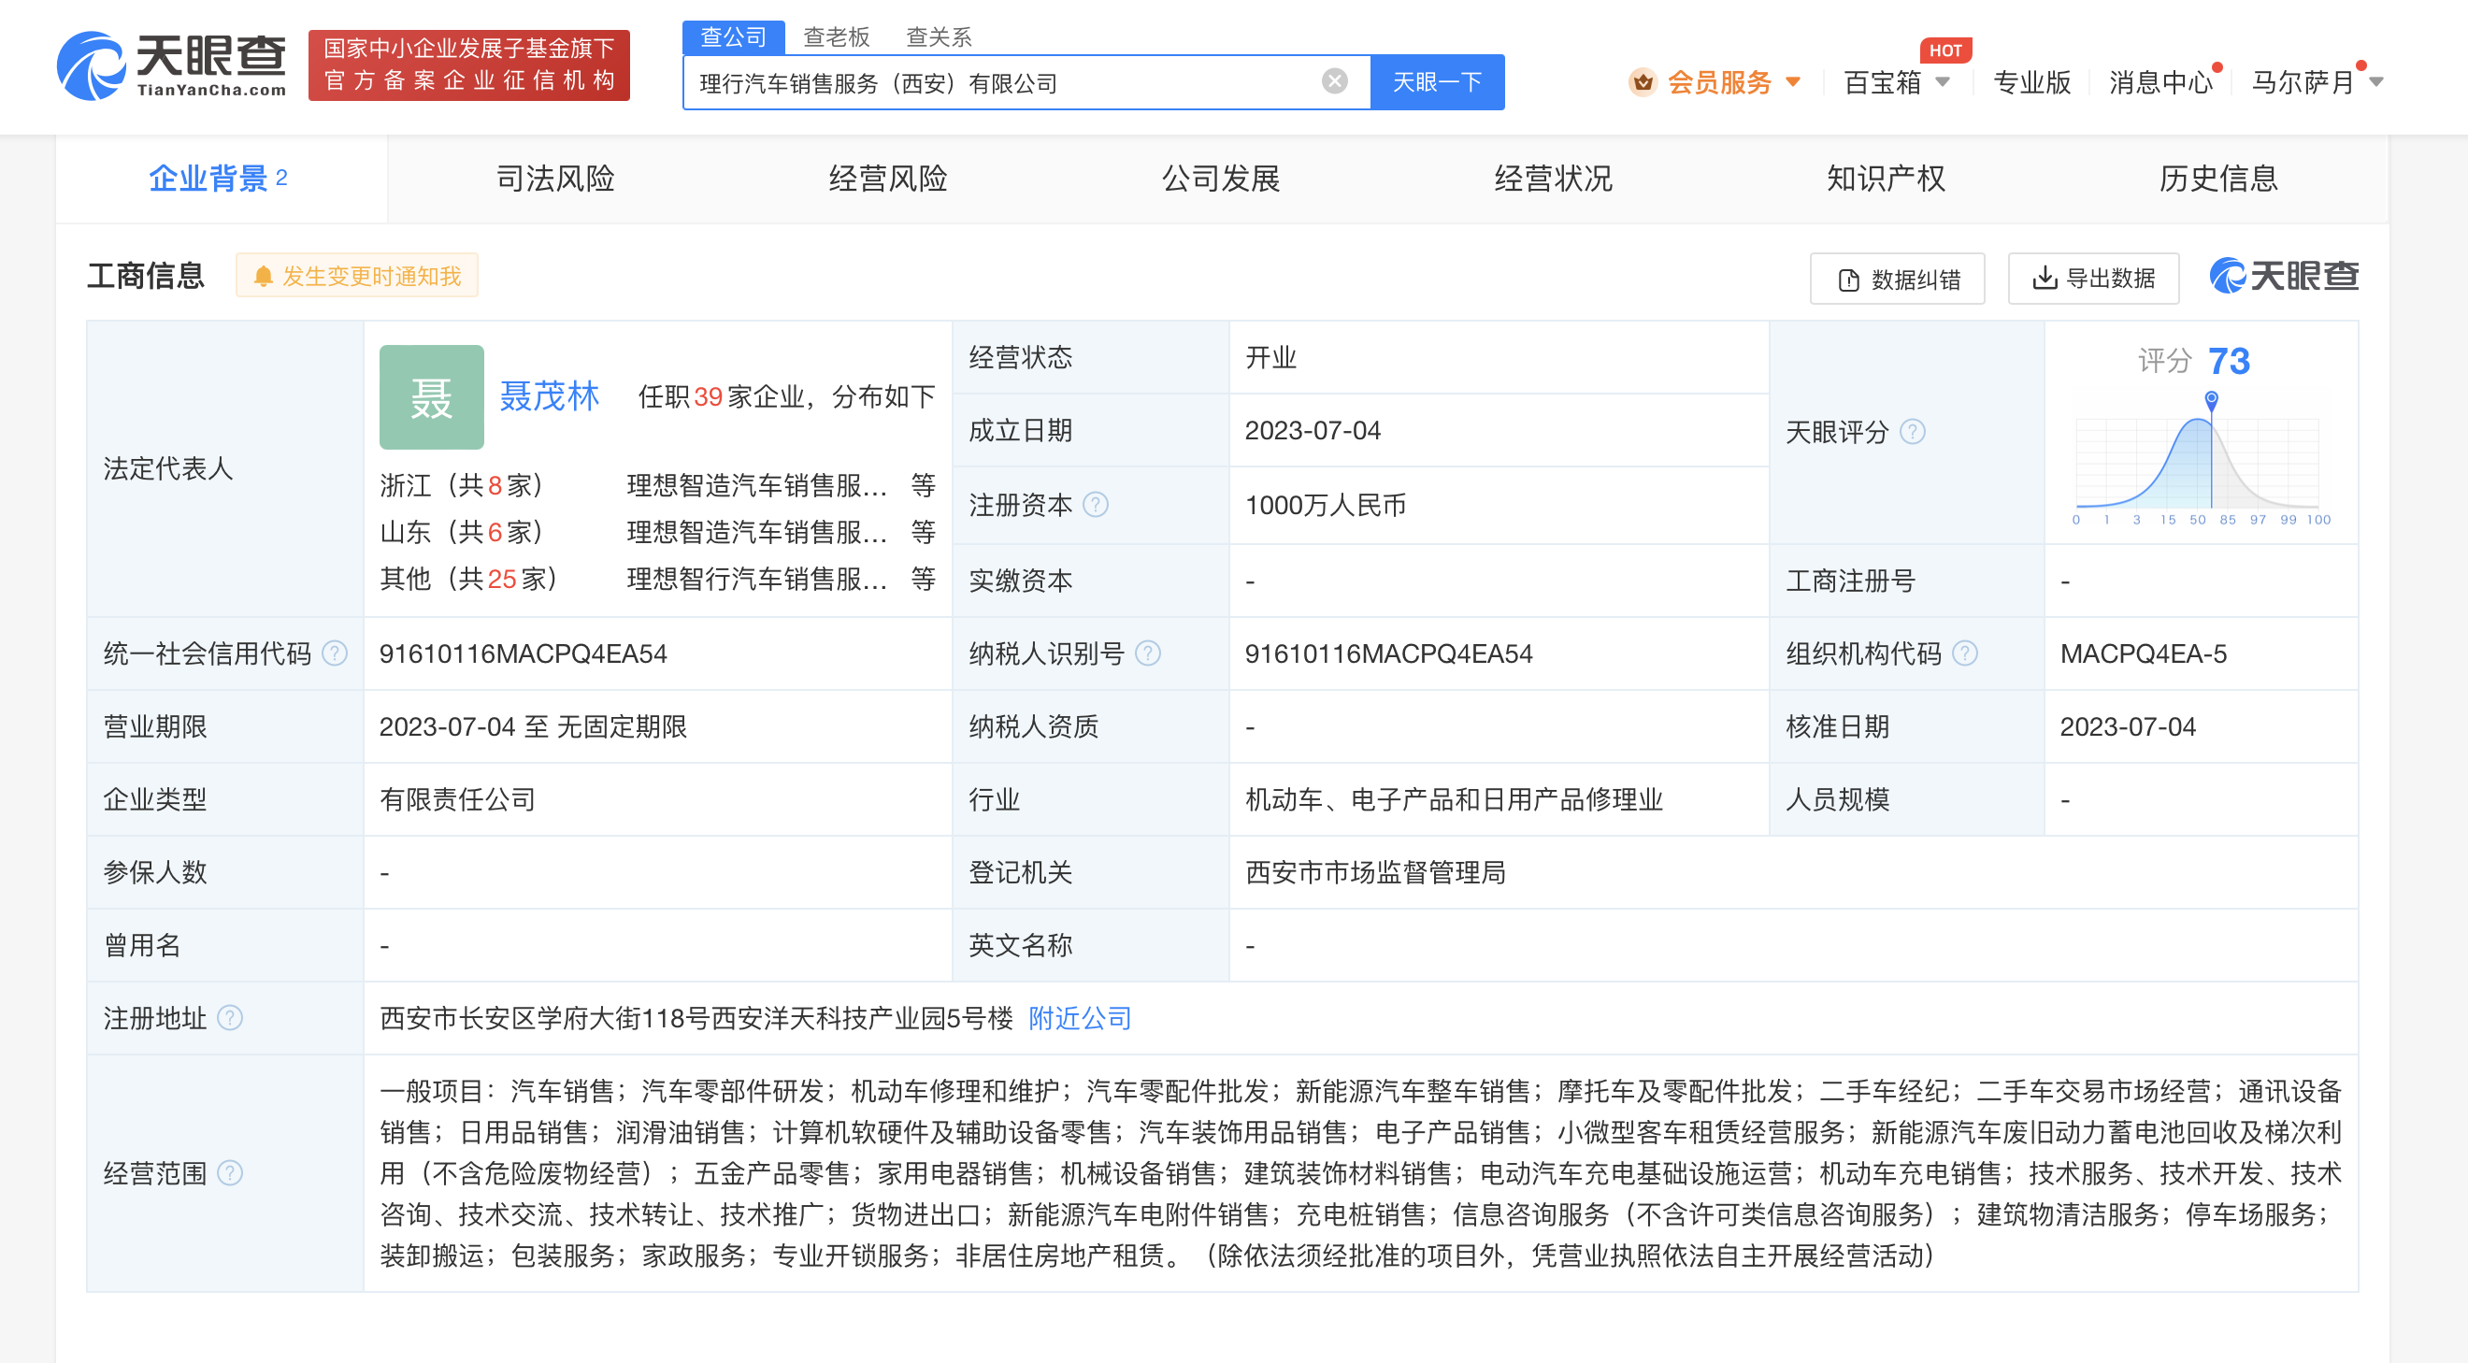
Task: Switch to the 查老板 tab
Action: coord(836,36)
